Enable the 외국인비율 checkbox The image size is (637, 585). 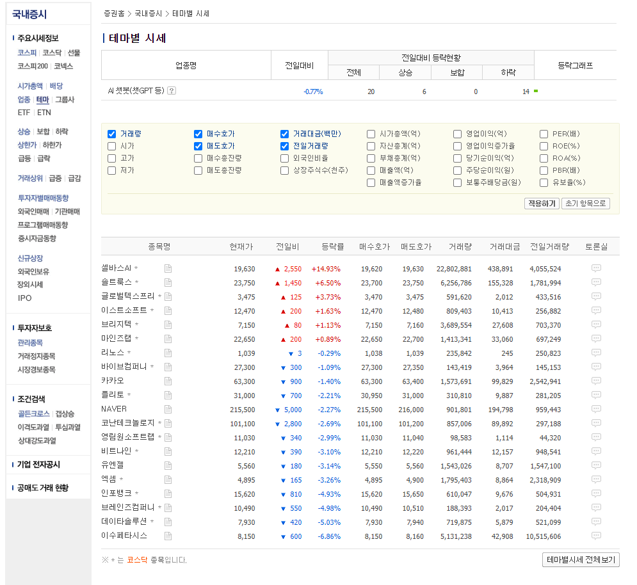(284, 159)
